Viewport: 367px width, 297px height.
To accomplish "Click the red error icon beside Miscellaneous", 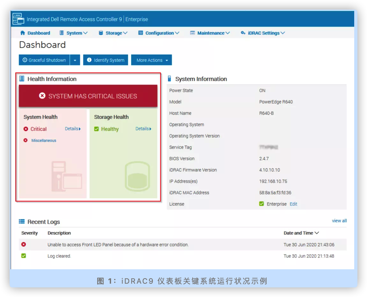I will [26, 140].
